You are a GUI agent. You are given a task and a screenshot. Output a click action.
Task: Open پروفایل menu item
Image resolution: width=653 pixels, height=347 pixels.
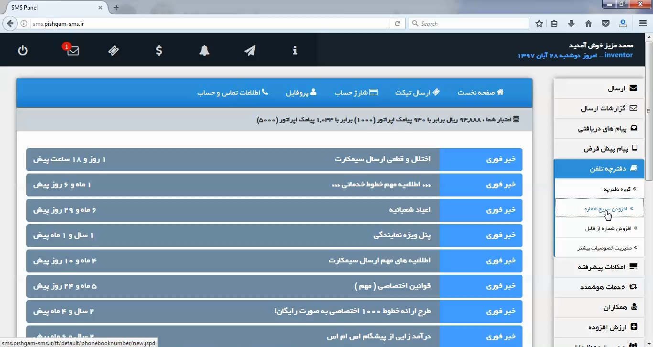tap(301, 92)
